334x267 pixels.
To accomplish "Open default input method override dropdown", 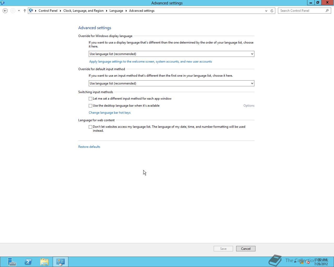I will pyautogui.click(x=171, y=83).
